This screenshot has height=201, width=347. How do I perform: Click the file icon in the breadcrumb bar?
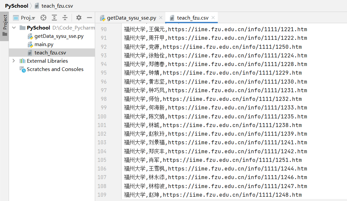click(x=37, y=6)
